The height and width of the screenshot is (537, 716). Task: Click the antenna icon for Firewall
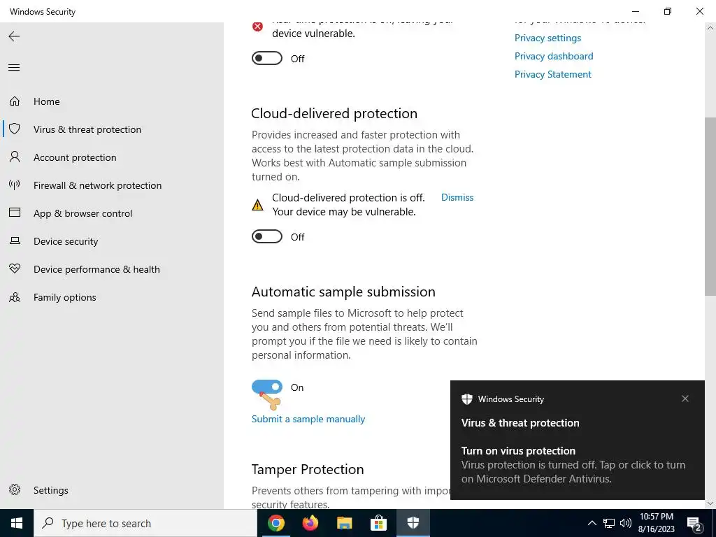pyautogui.click(x=15, y=185)
